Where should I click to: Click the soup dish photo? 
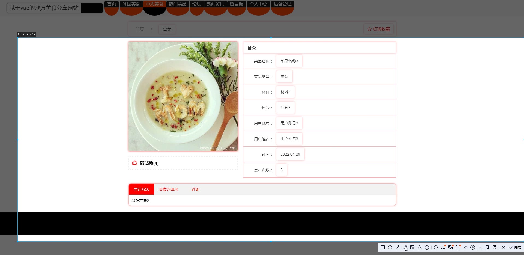[x=183, y=96]
